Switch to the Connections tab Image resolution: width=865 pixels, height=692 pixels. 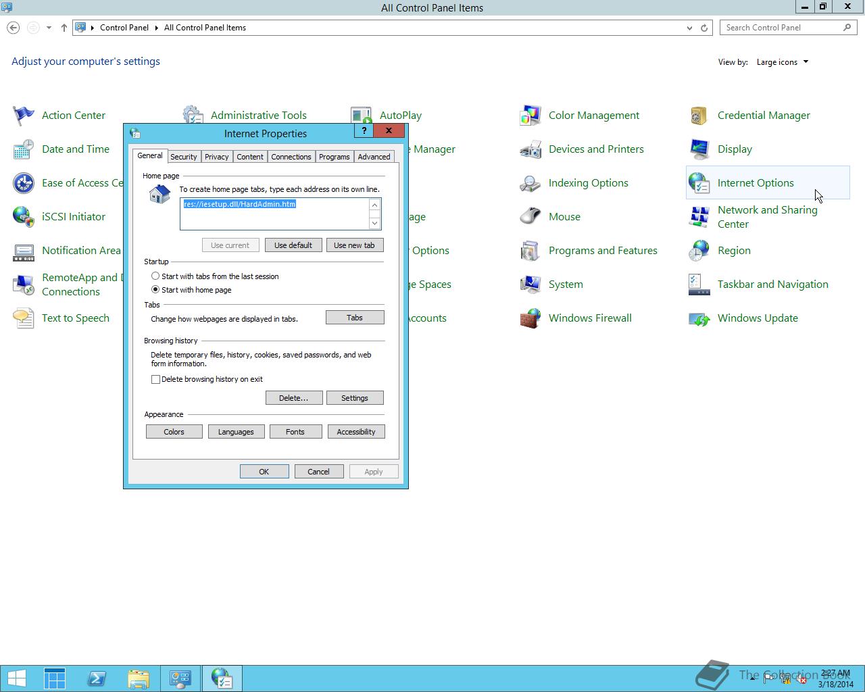point(291,157)
